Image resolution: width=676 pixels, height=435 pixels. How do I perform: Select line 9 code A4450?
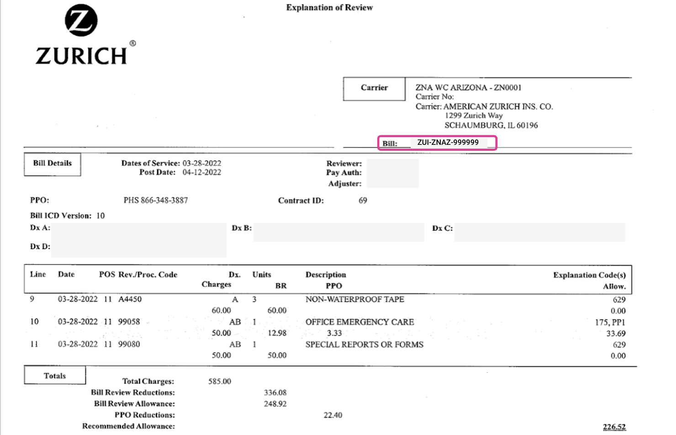(130, 299)
